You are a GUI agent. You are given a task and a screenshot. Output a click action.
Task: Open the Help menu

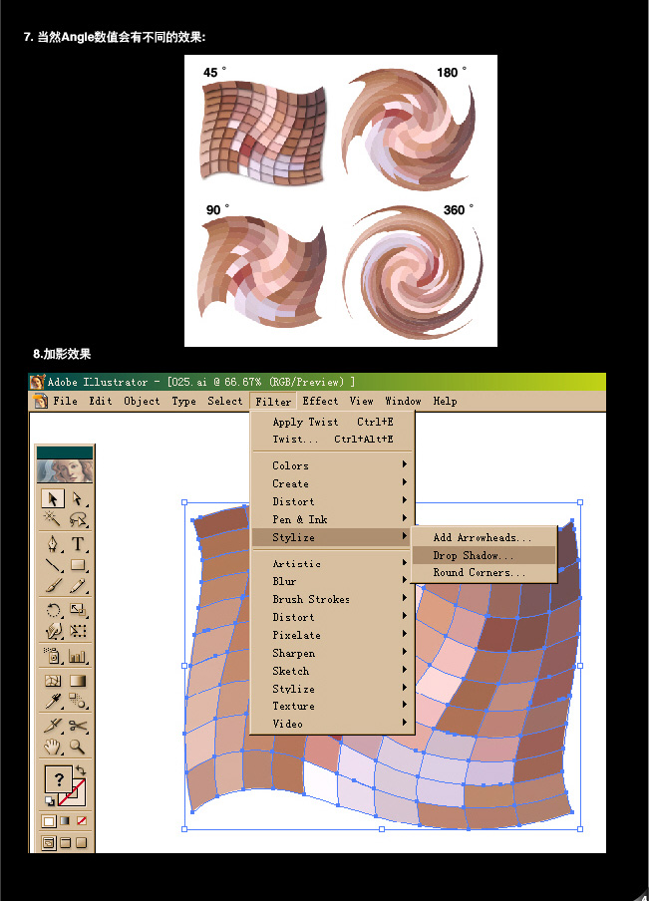[x=445, y=401]
